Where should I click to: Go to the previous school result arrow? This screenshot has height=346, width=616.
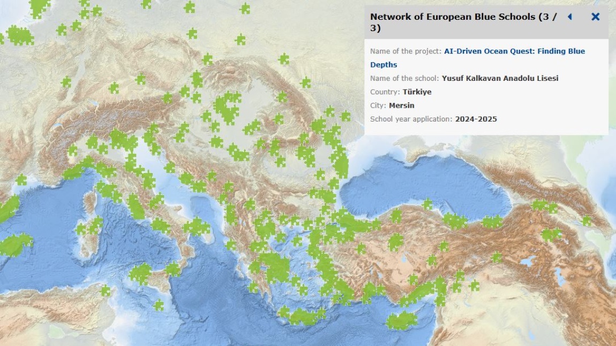(x=569, y=17)
